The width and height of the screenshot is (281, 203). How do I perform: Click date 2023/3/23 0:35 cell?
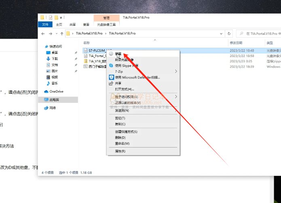(x=241, y=61)
